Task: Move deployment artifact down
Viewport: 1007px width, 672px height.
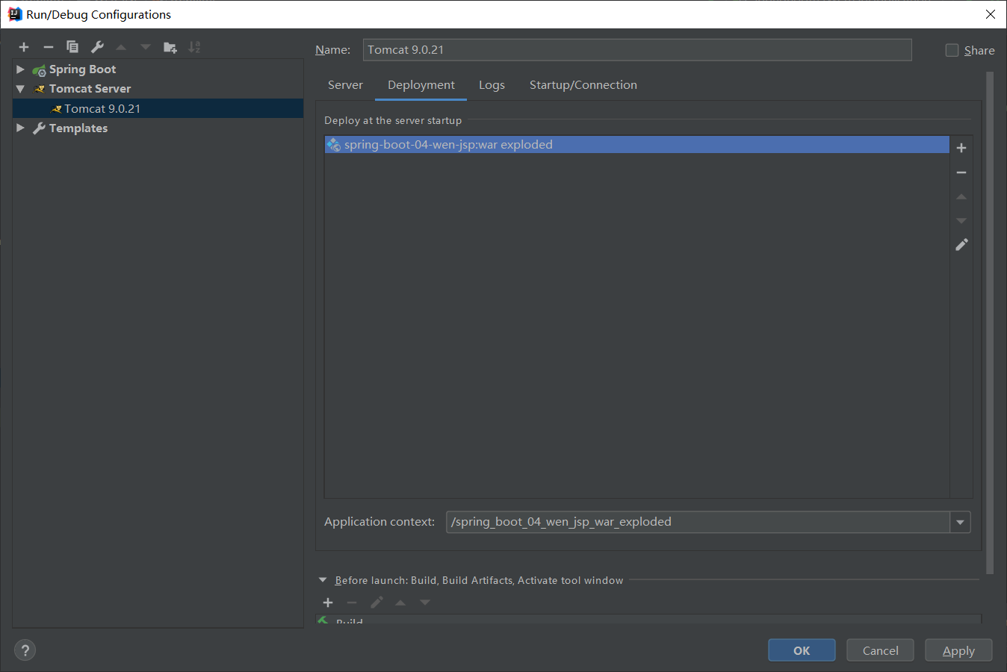Action: pos(961,220)
